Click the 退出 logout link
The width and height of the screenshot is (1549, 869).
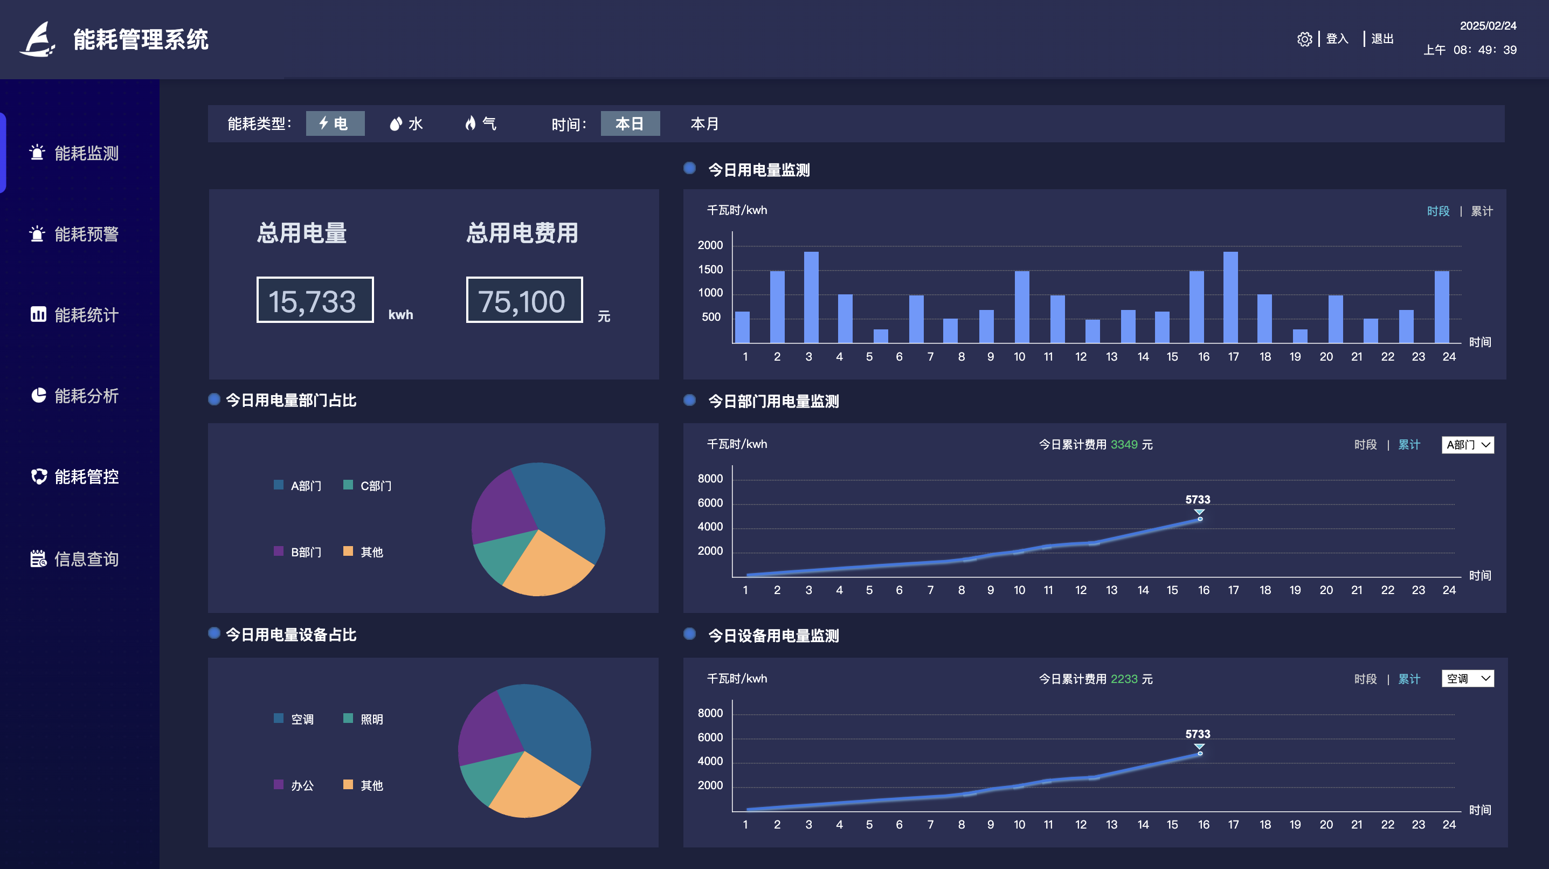[1382, 39]
